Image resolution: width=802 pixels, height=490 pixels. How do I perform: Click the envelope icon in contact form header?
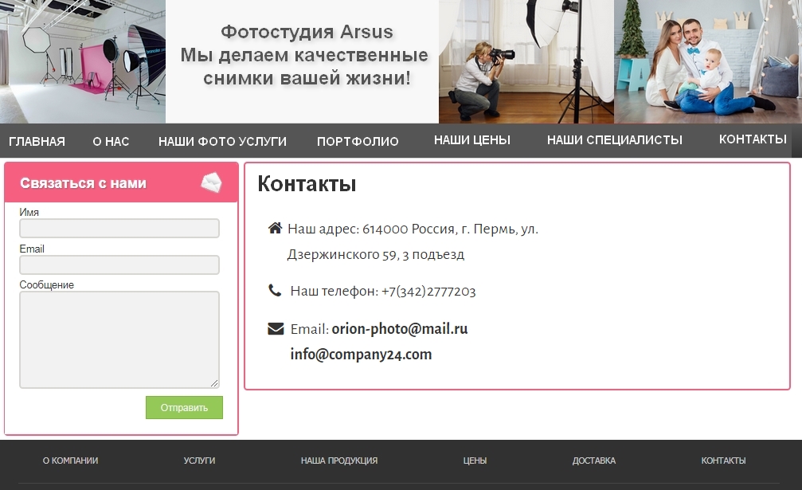[x=211, y=182]
